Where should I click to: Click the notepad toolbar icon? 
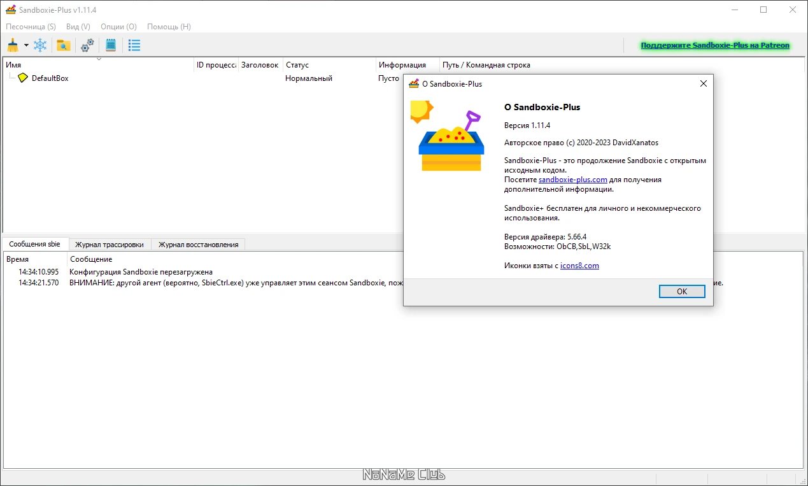point(111,45)
